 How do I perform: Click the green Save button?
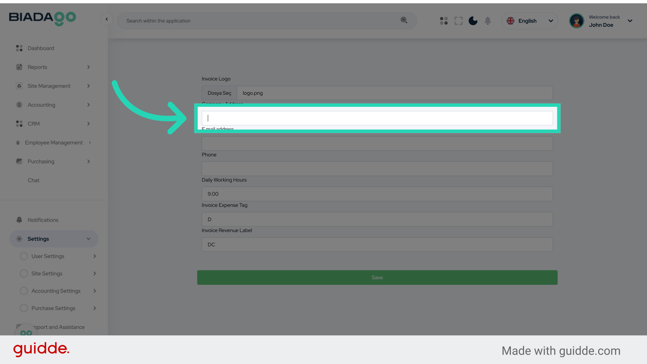pos(377,277)
